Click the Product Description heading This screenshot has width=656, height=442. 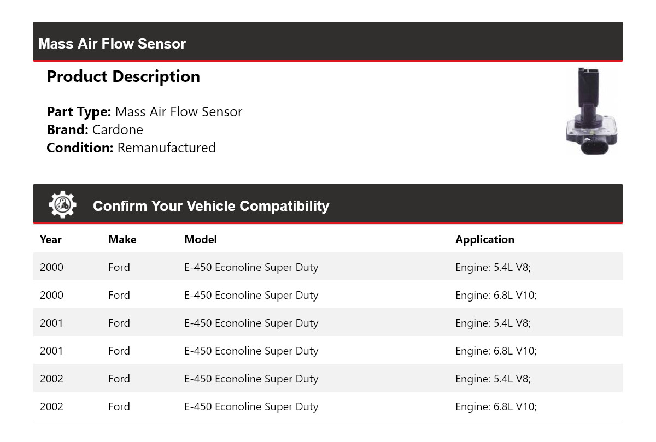123,76
